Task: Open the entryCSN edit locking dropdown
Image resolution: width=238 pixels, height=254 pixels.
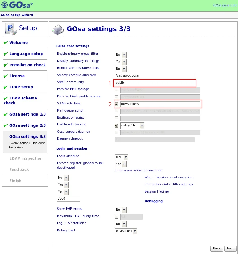Action: point(132,125)
